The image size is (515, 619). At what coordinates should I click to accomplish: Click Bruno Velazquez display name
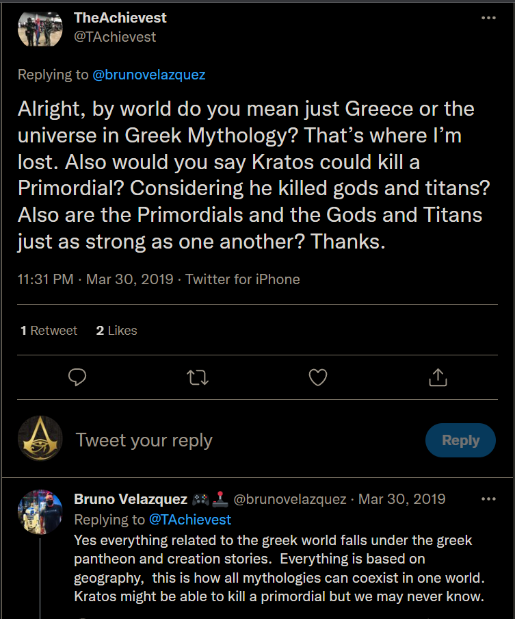pyautogui.click(x=130, y=499)
